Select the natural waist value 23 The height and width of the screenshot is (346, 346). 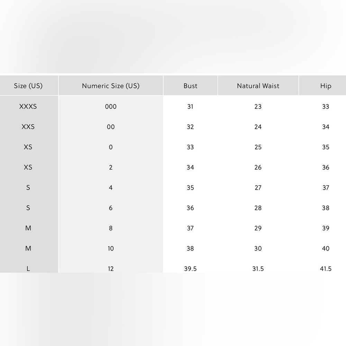tap(258, 106)
